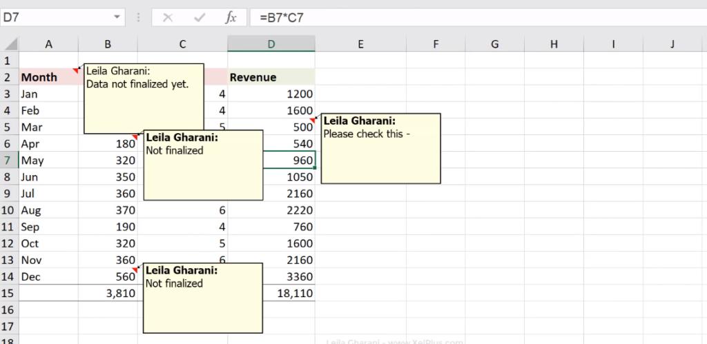The image size is (707, 344).
Task: Select the Nov cell
Action: pos(48,261)
